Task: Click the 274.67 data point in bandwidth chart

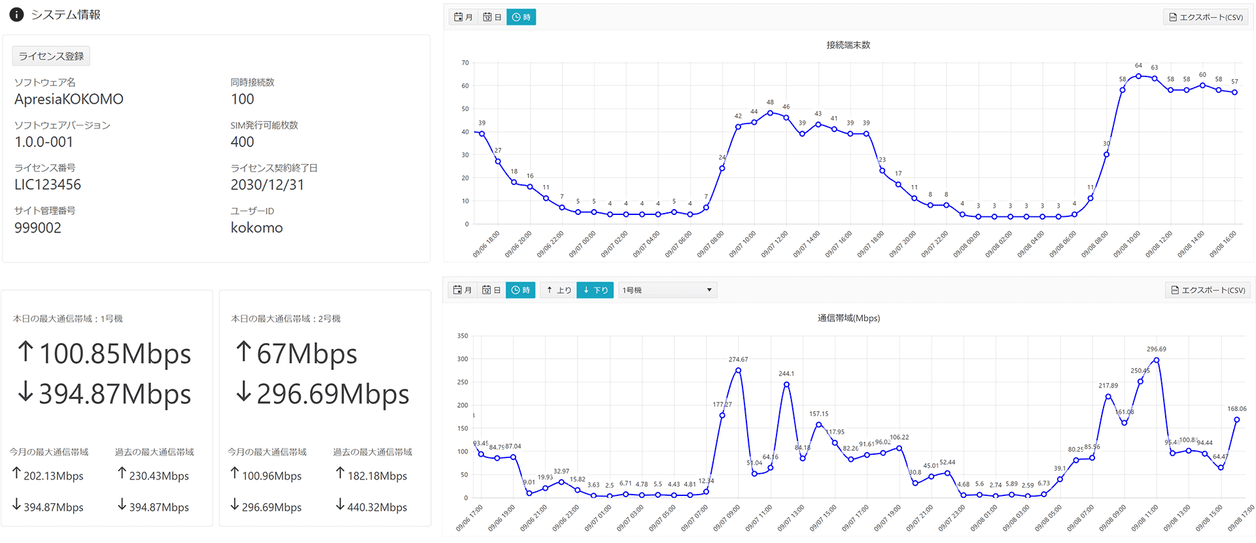Action: pos(738,370)
